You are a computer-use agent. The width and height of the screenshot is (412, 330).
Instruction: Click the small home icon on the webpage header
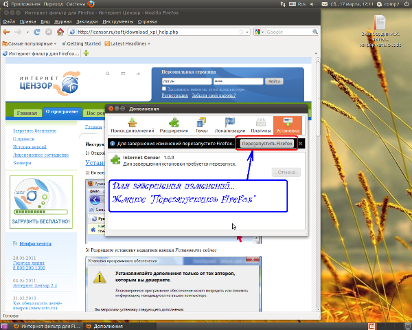point(108,74)
